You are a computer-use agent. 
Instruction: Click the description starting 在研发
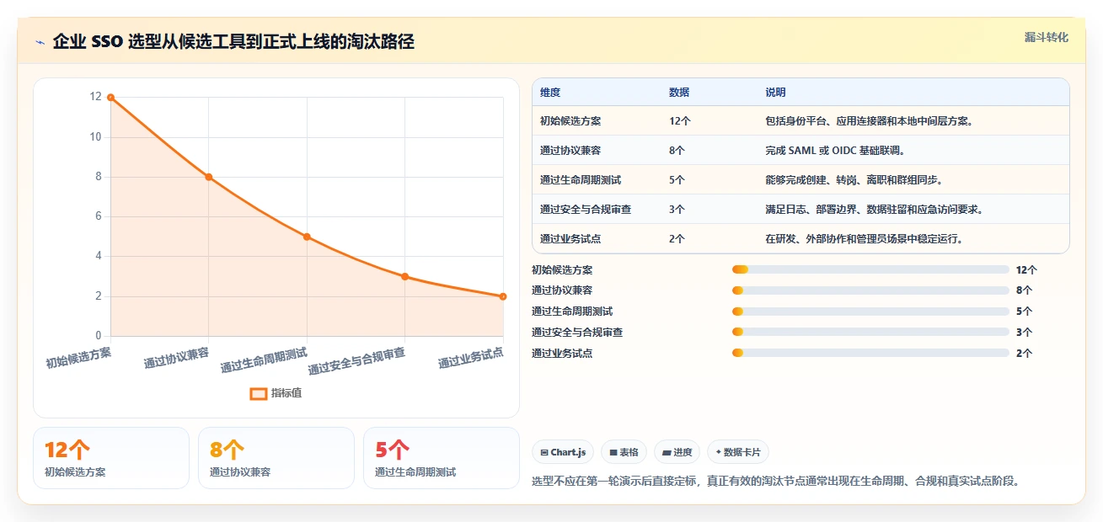coord(865,239)
